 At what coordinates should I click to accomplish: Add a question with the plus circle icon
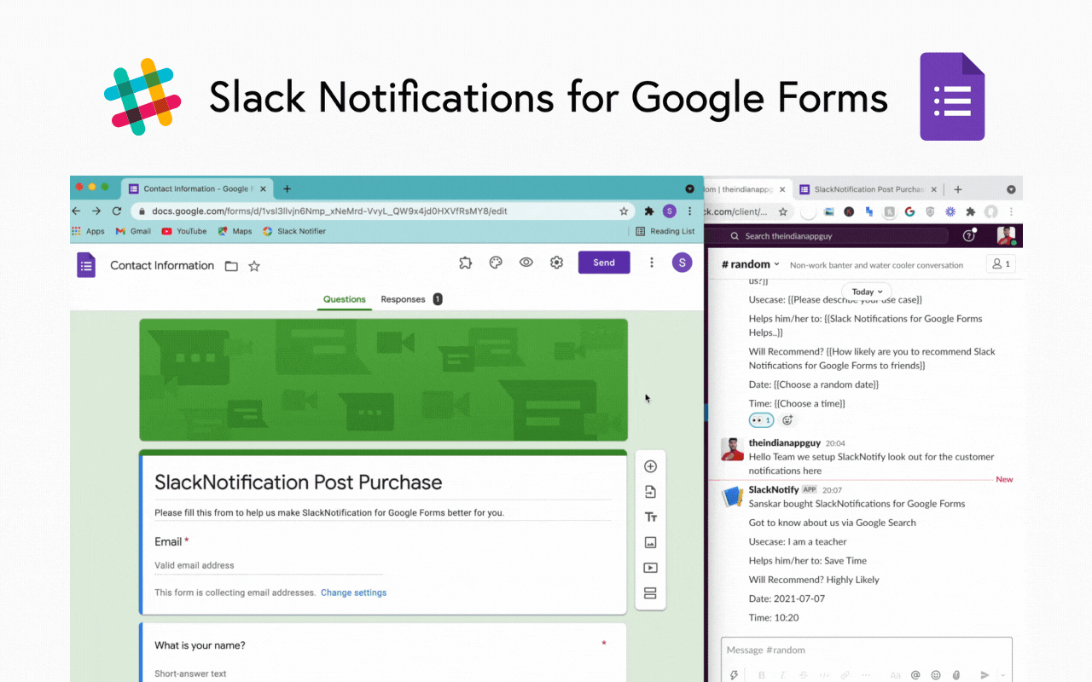click(650, 466)
